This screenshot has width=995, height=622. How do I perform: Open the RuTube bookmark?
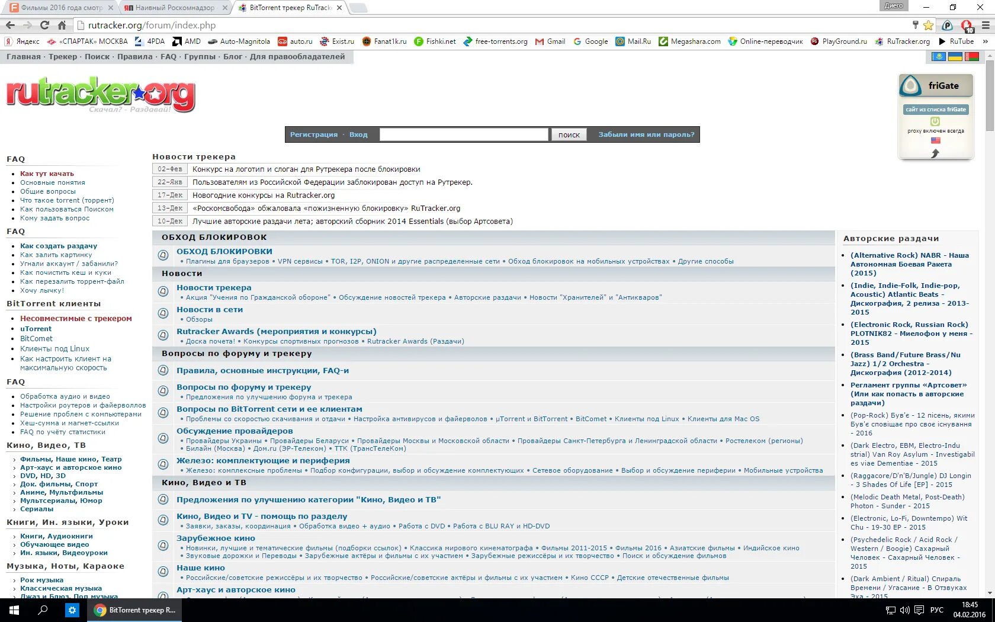pyautogui.click(x=956, y=41)
